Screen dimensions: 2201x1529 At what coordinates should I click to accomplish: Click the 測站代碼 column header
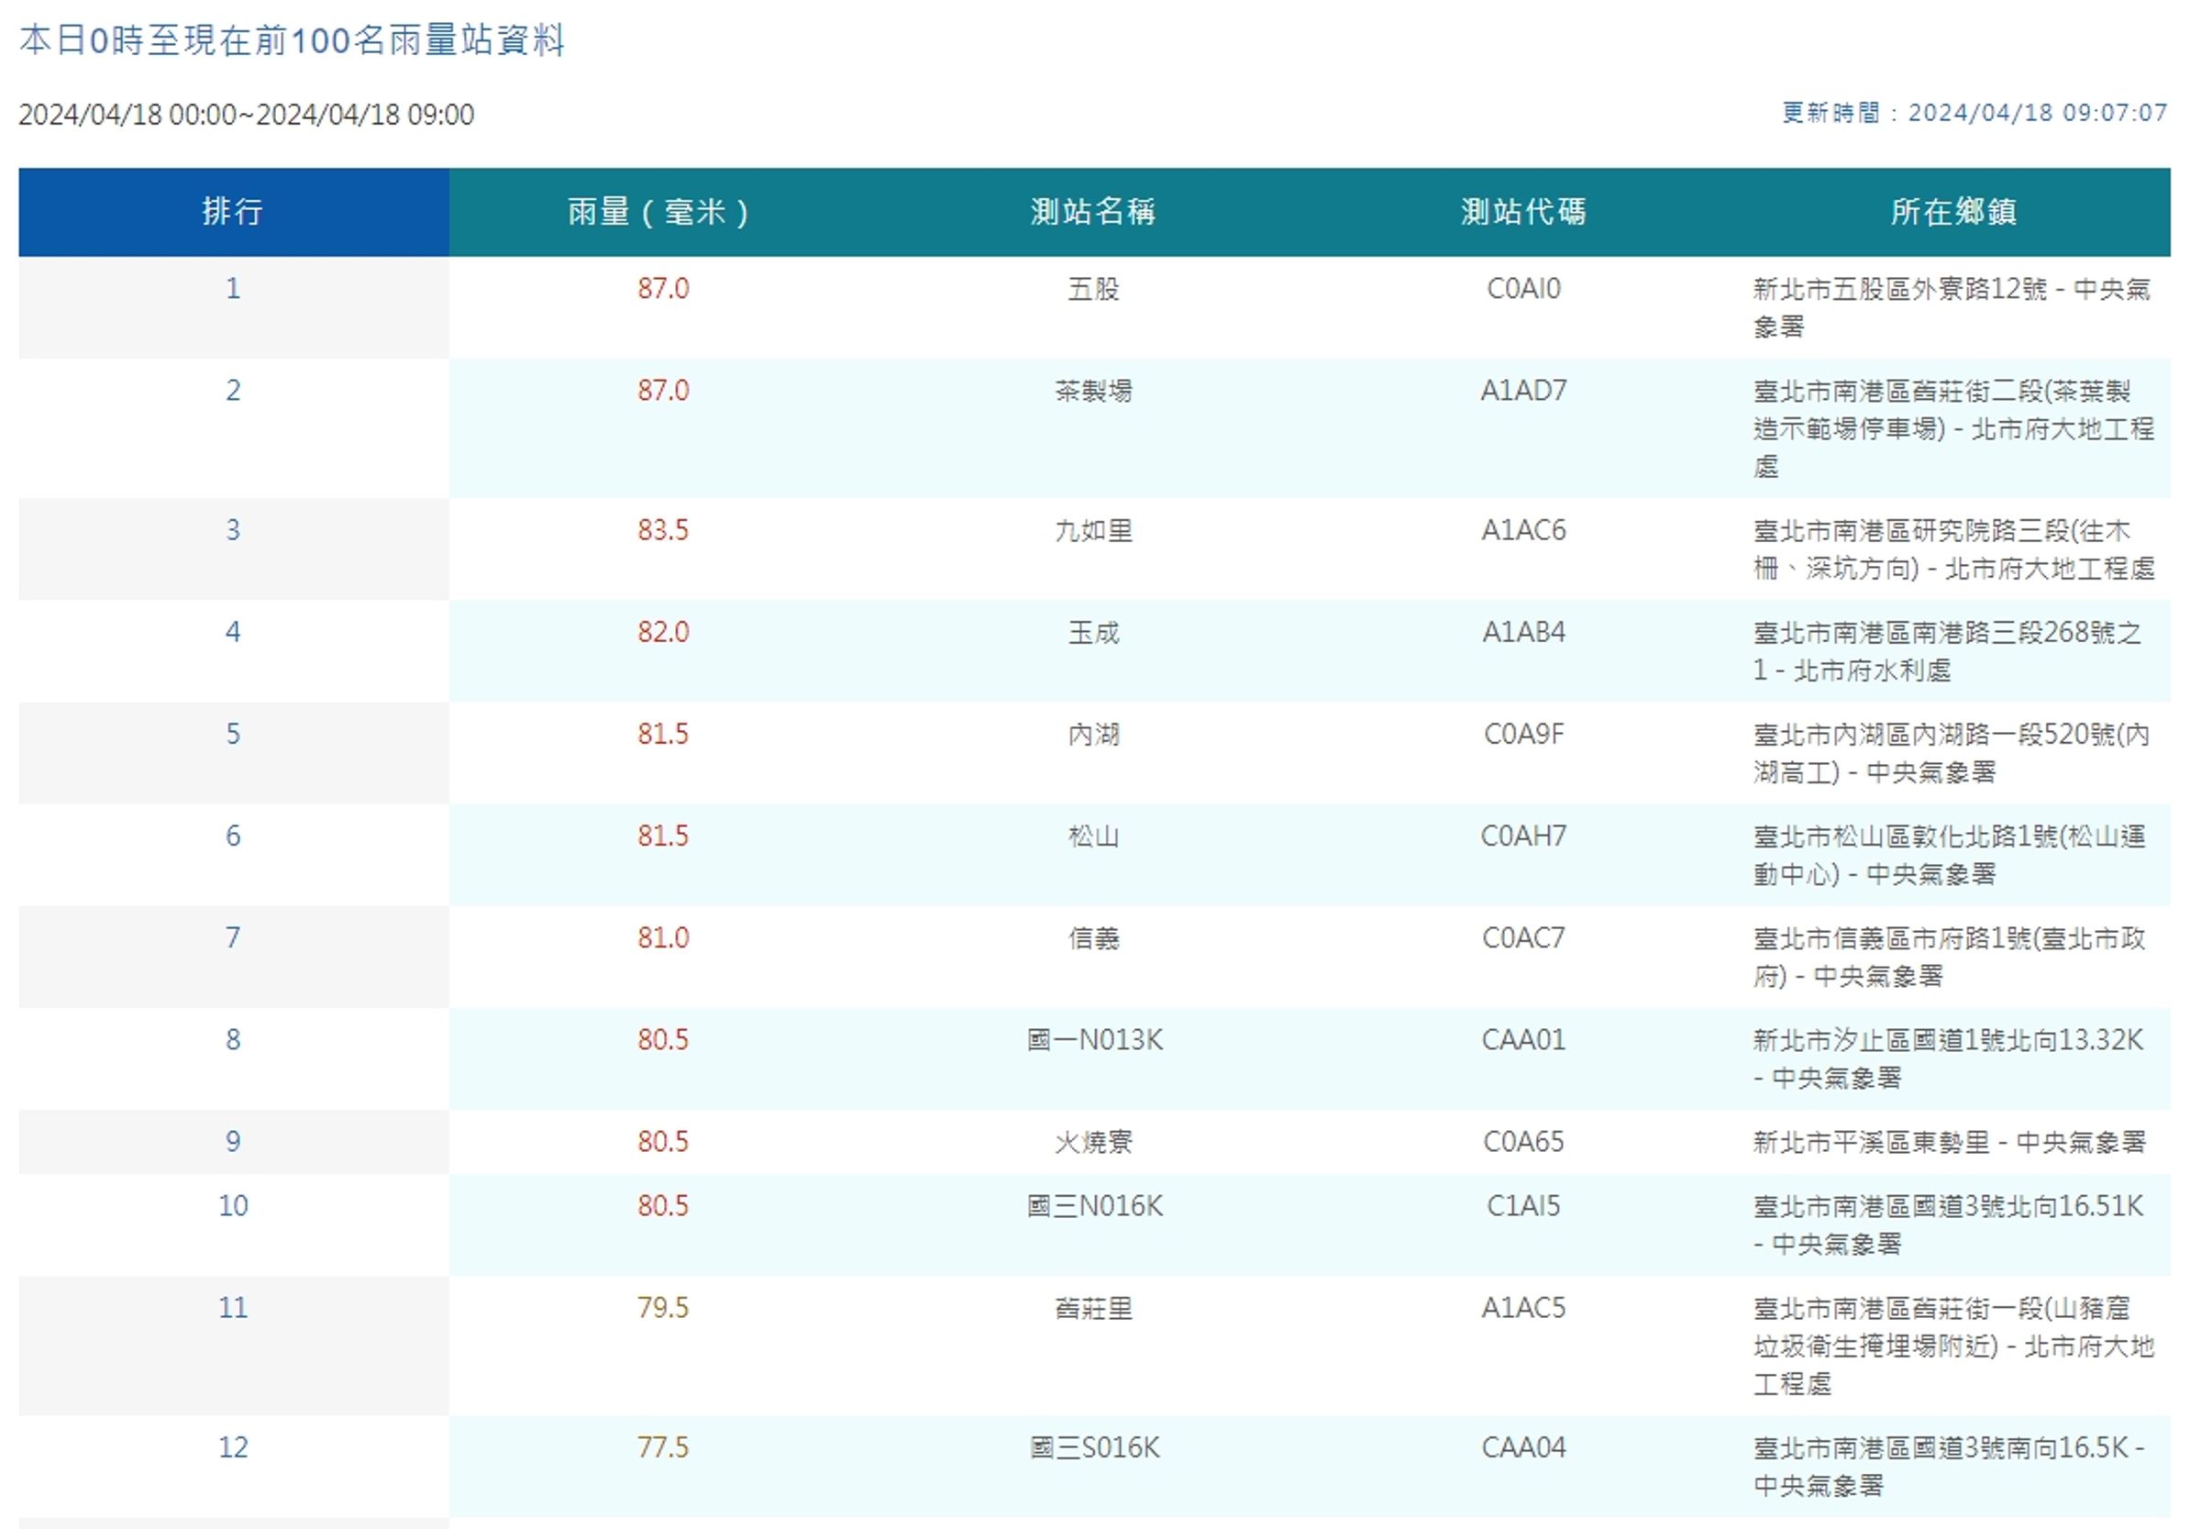[x=1523, y=212]
